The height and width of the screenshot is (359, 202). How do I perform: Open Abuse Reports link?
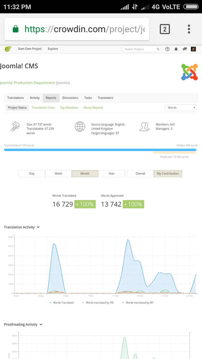click(x=93, y=108)
